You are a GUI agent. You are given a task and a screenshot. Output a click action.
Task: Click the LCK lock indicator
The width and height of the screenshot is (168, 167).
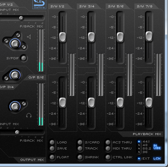pos(157,158)
